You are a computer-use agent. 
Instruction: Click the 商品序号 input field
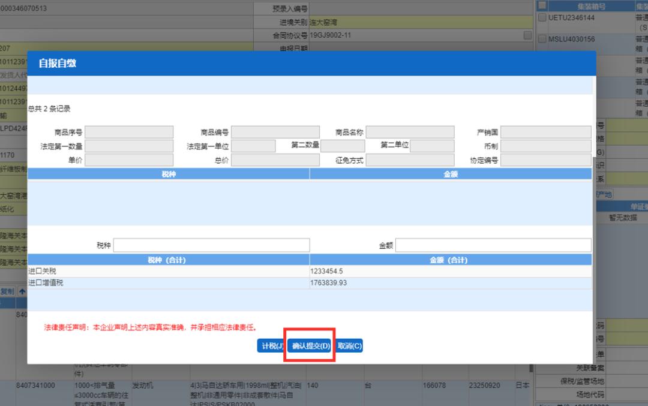[x=129, y=131]
